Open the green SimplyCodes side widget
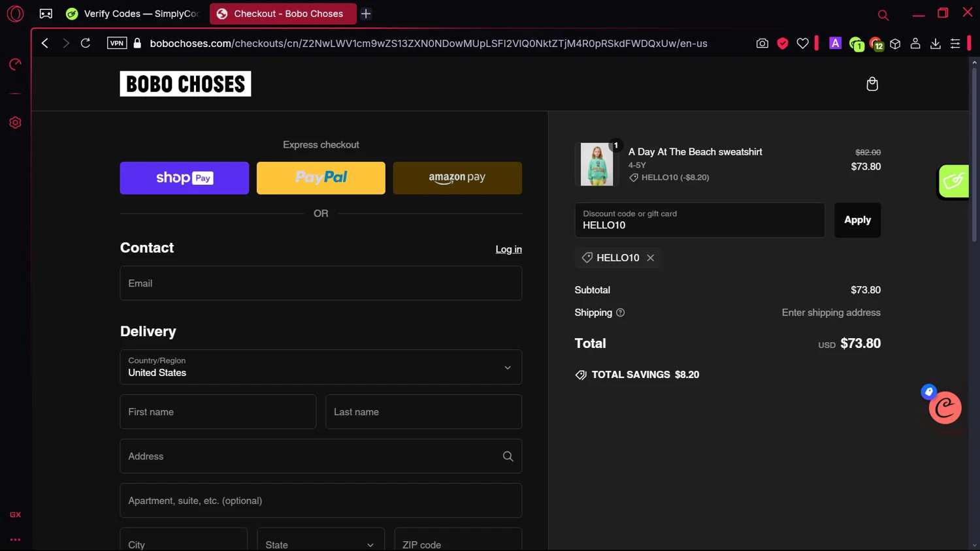Viewport: 980px width, 551px height. 953,181
